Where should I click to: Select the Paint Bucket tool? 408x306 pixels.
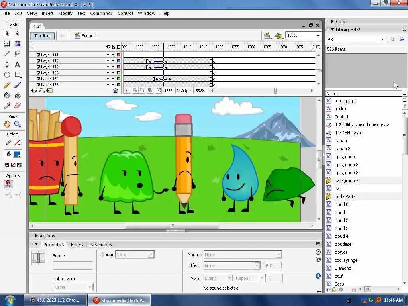[17, 96]
